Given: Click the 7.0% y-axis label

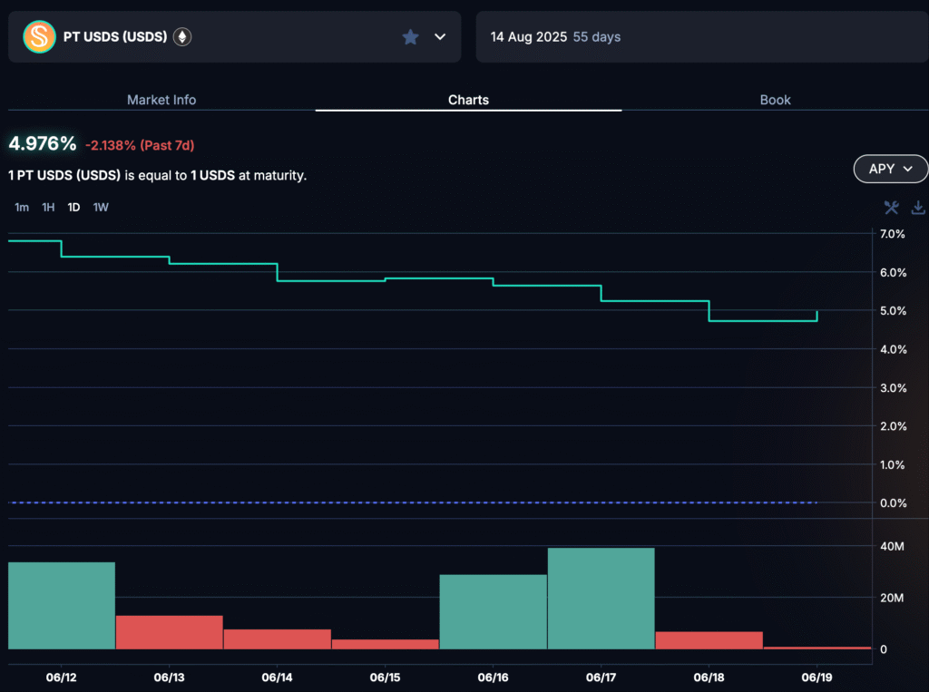Looking at the screenshot, I should (893, 234).
